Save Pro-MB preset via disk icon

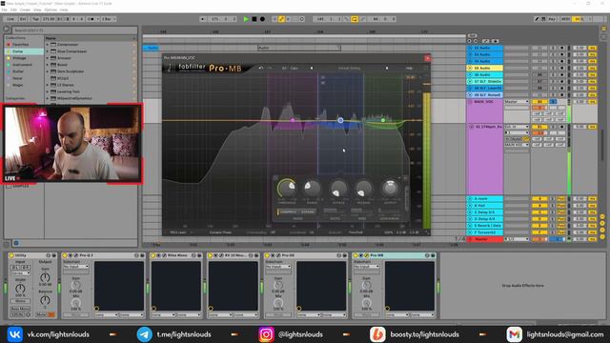433,255
